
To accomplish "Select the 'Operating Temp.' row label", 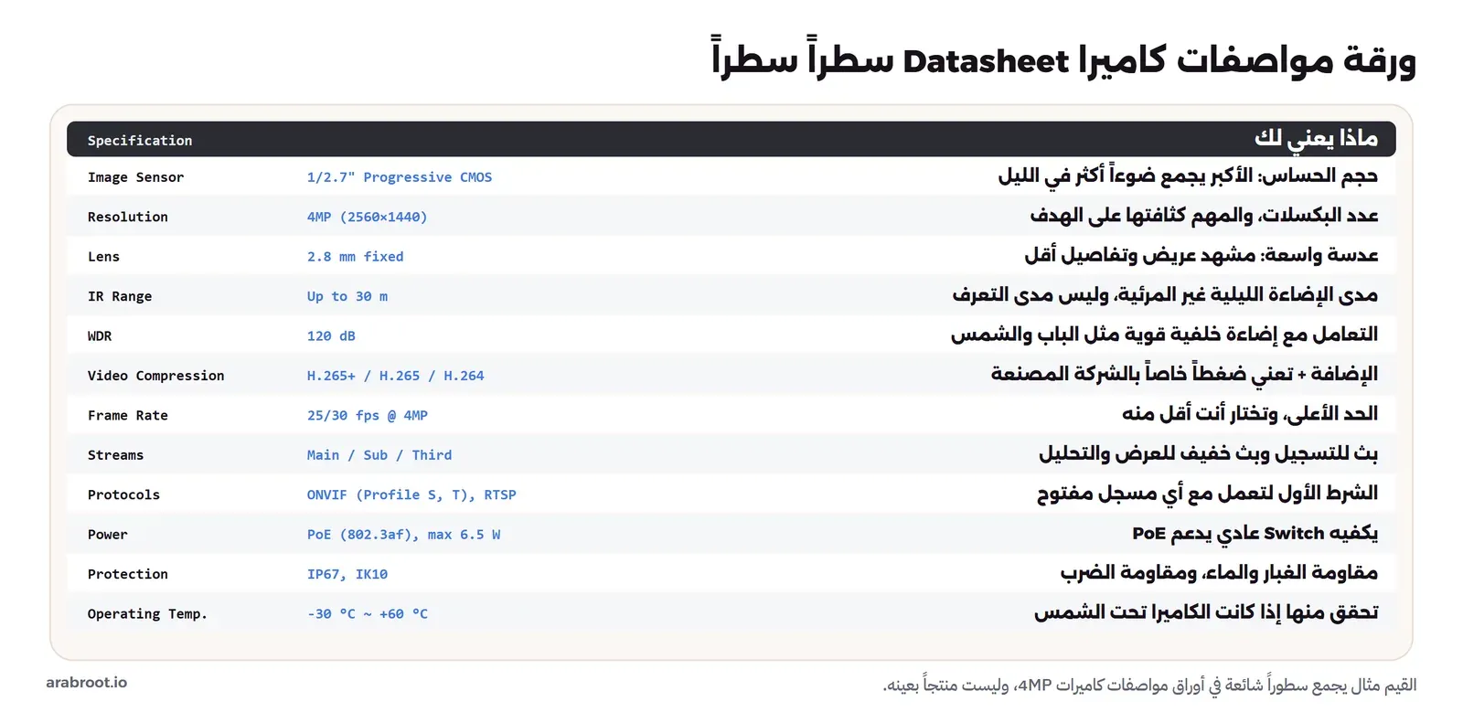I will 147,614.
